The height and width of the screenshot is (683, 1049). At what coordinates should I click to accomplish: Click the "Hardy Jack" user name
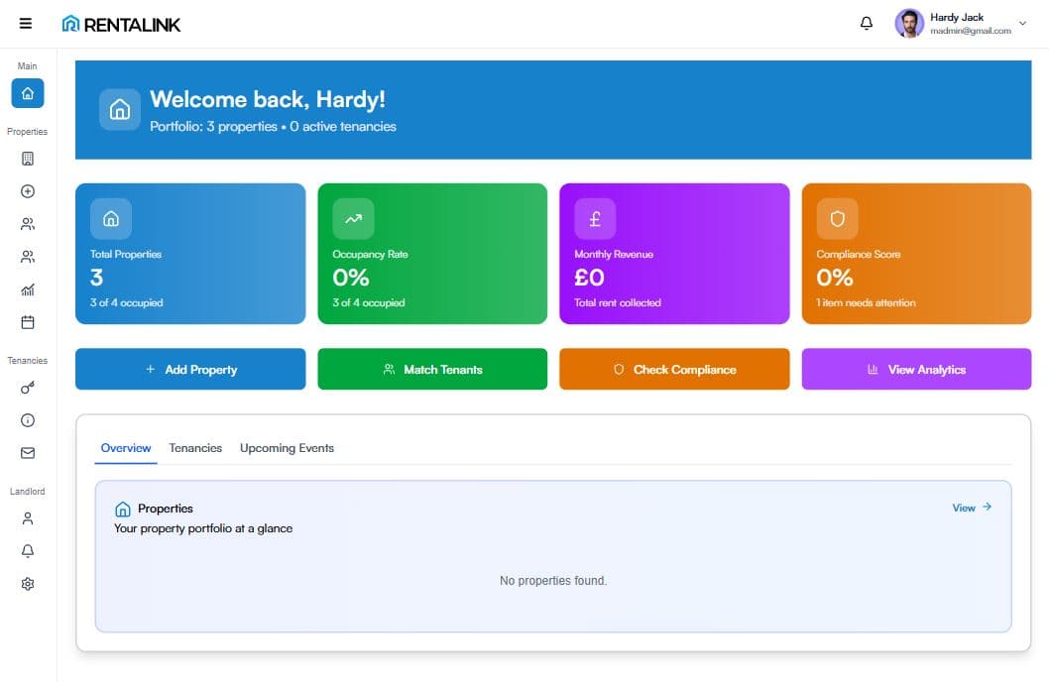tap(957, 18)
